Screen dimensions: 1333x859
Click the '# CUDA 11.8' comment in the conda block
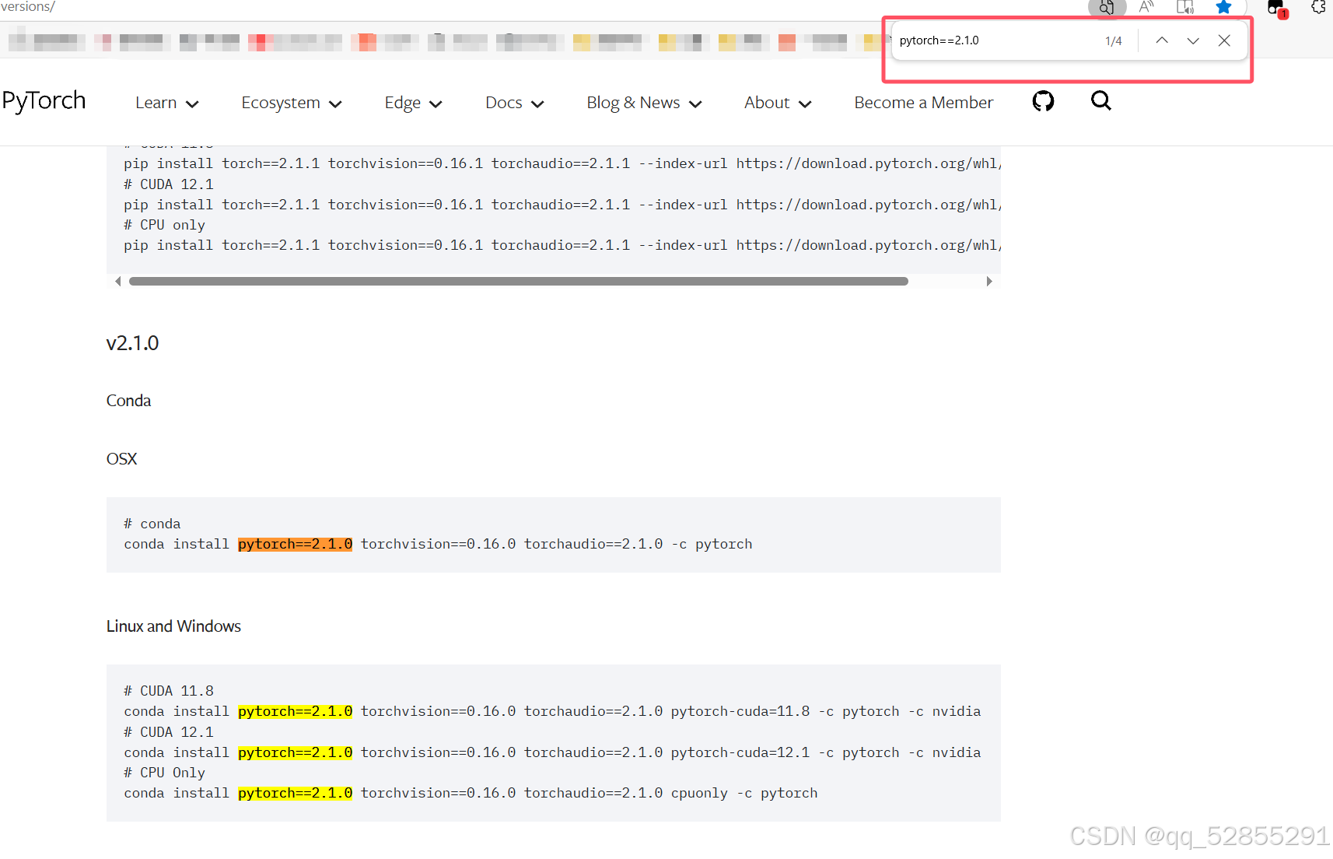click(169, 691)
